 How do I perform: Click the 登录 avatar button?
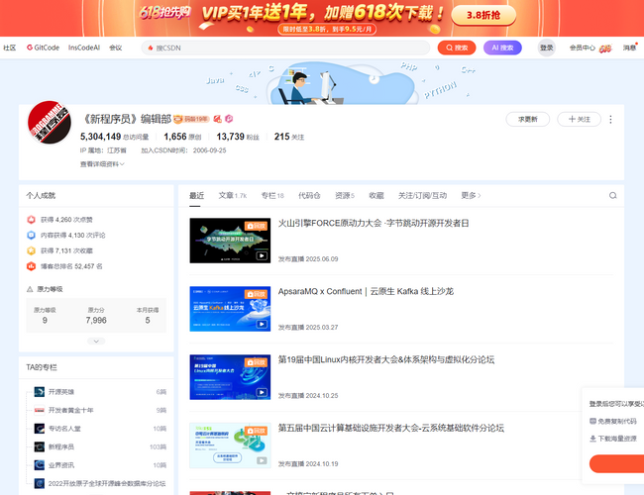coord(547,48)
